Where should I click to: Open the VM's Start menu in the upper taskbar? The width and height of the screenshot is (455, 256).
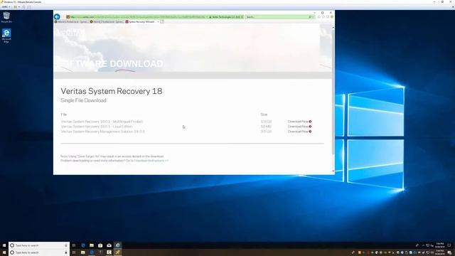coord(4,245)
